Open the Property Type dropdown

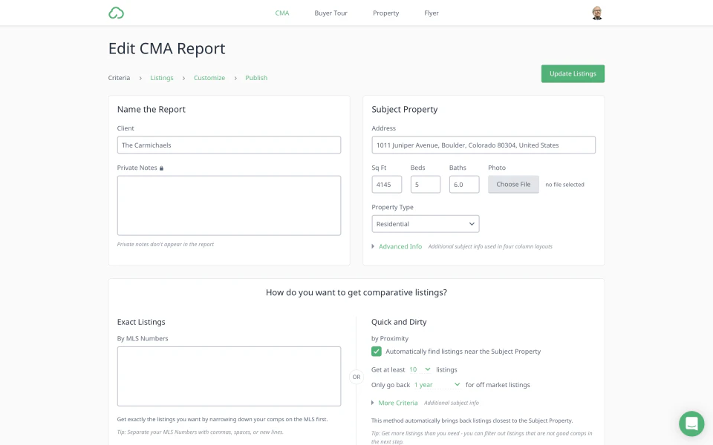point(425,224)
